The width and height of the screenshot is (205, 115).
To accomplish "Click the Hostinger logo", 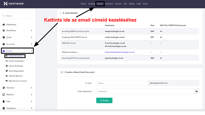I will 14,4.
